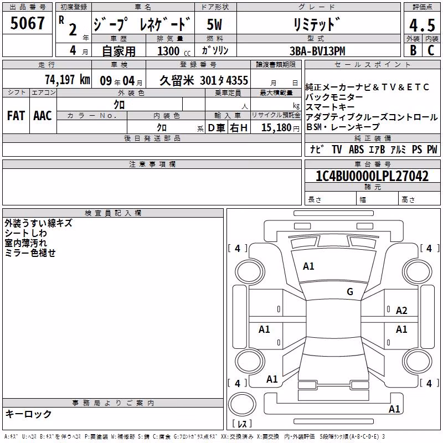Image resolution: width=443 pixels, height=443 pixels.
Task: Click the mileage value 74,197 km
Action: (x=68, y=80)
